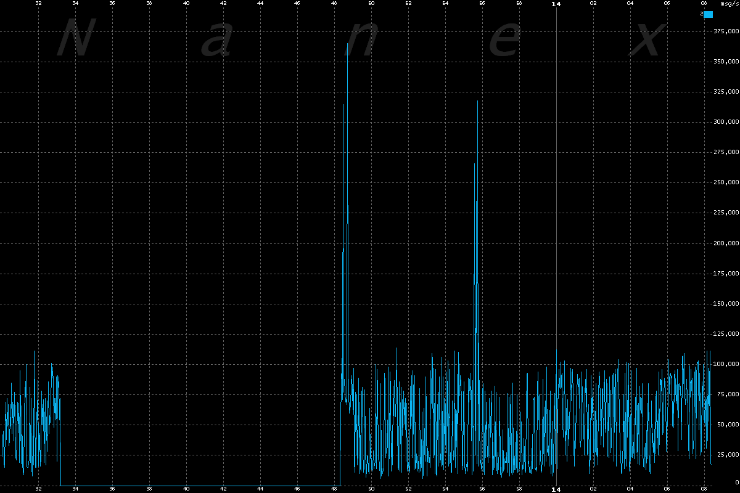The image size is (740, 493).
Task: Click the 100,000 y-axis label
Action: [727, 364]
